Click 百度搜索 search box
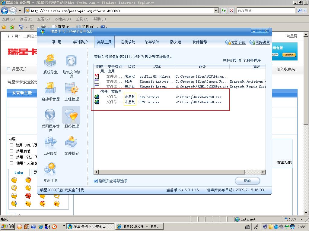309x231 pixels. click(266, 11)
